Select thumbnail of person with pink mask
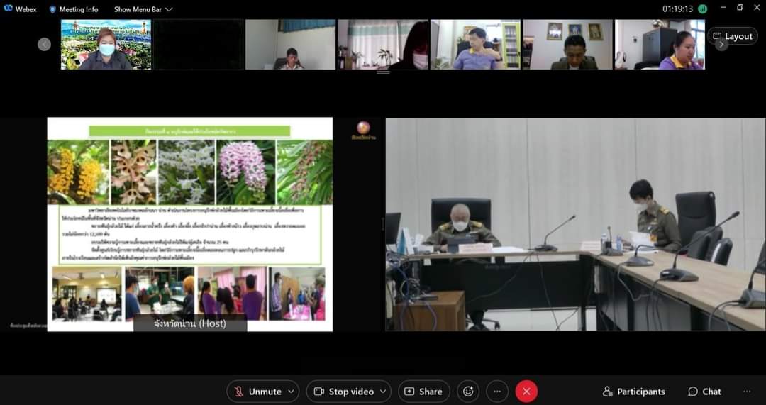766x405 pixels. [383, 45]
